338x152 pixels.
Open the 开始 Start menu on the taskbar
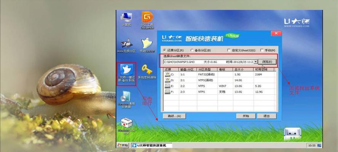click(123, 145)
